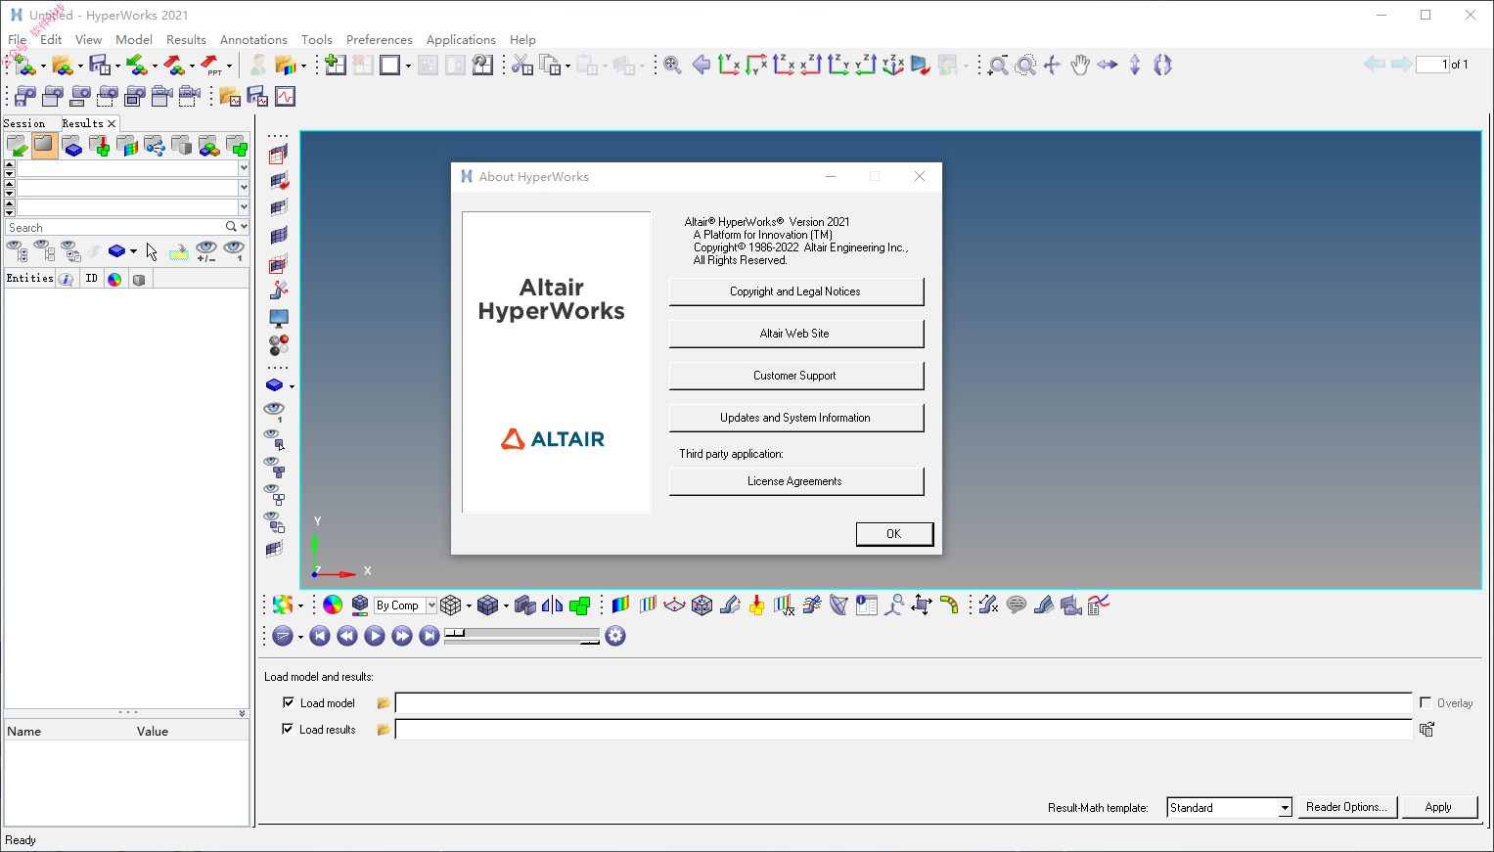This screenshot has width=1494, height=852.
Task: Open the page layout dropdown arrow
Action: pyautogui.click(x=408, y=67)
